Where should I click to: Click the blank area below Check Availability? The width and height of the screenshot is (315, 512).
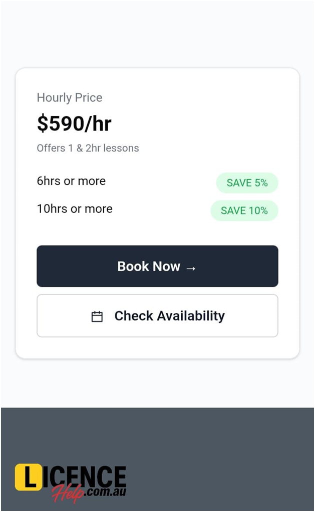157,347
